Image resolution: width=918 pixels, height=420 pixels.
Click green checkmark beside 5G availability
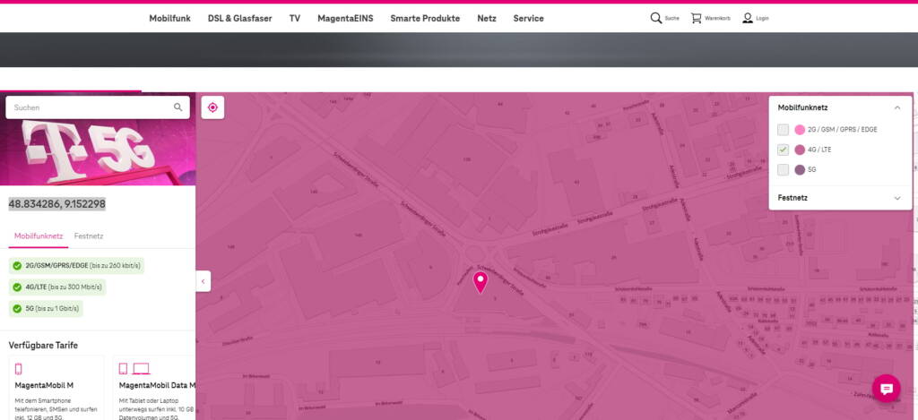pyautogui.click(x=17, y=308)
